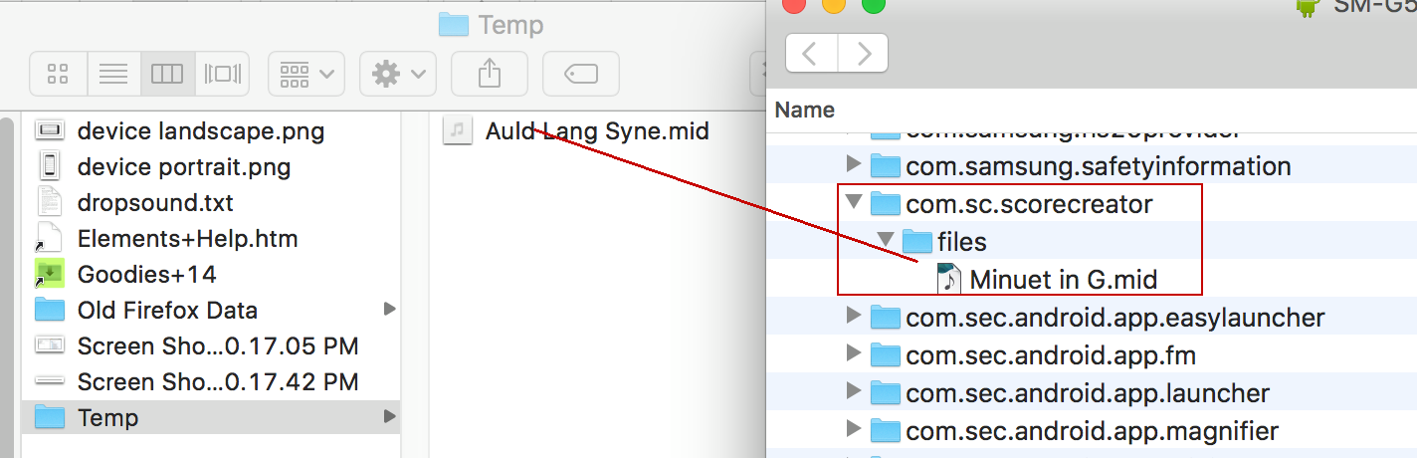Go forward with the right arrow

[x=864, y=53]
